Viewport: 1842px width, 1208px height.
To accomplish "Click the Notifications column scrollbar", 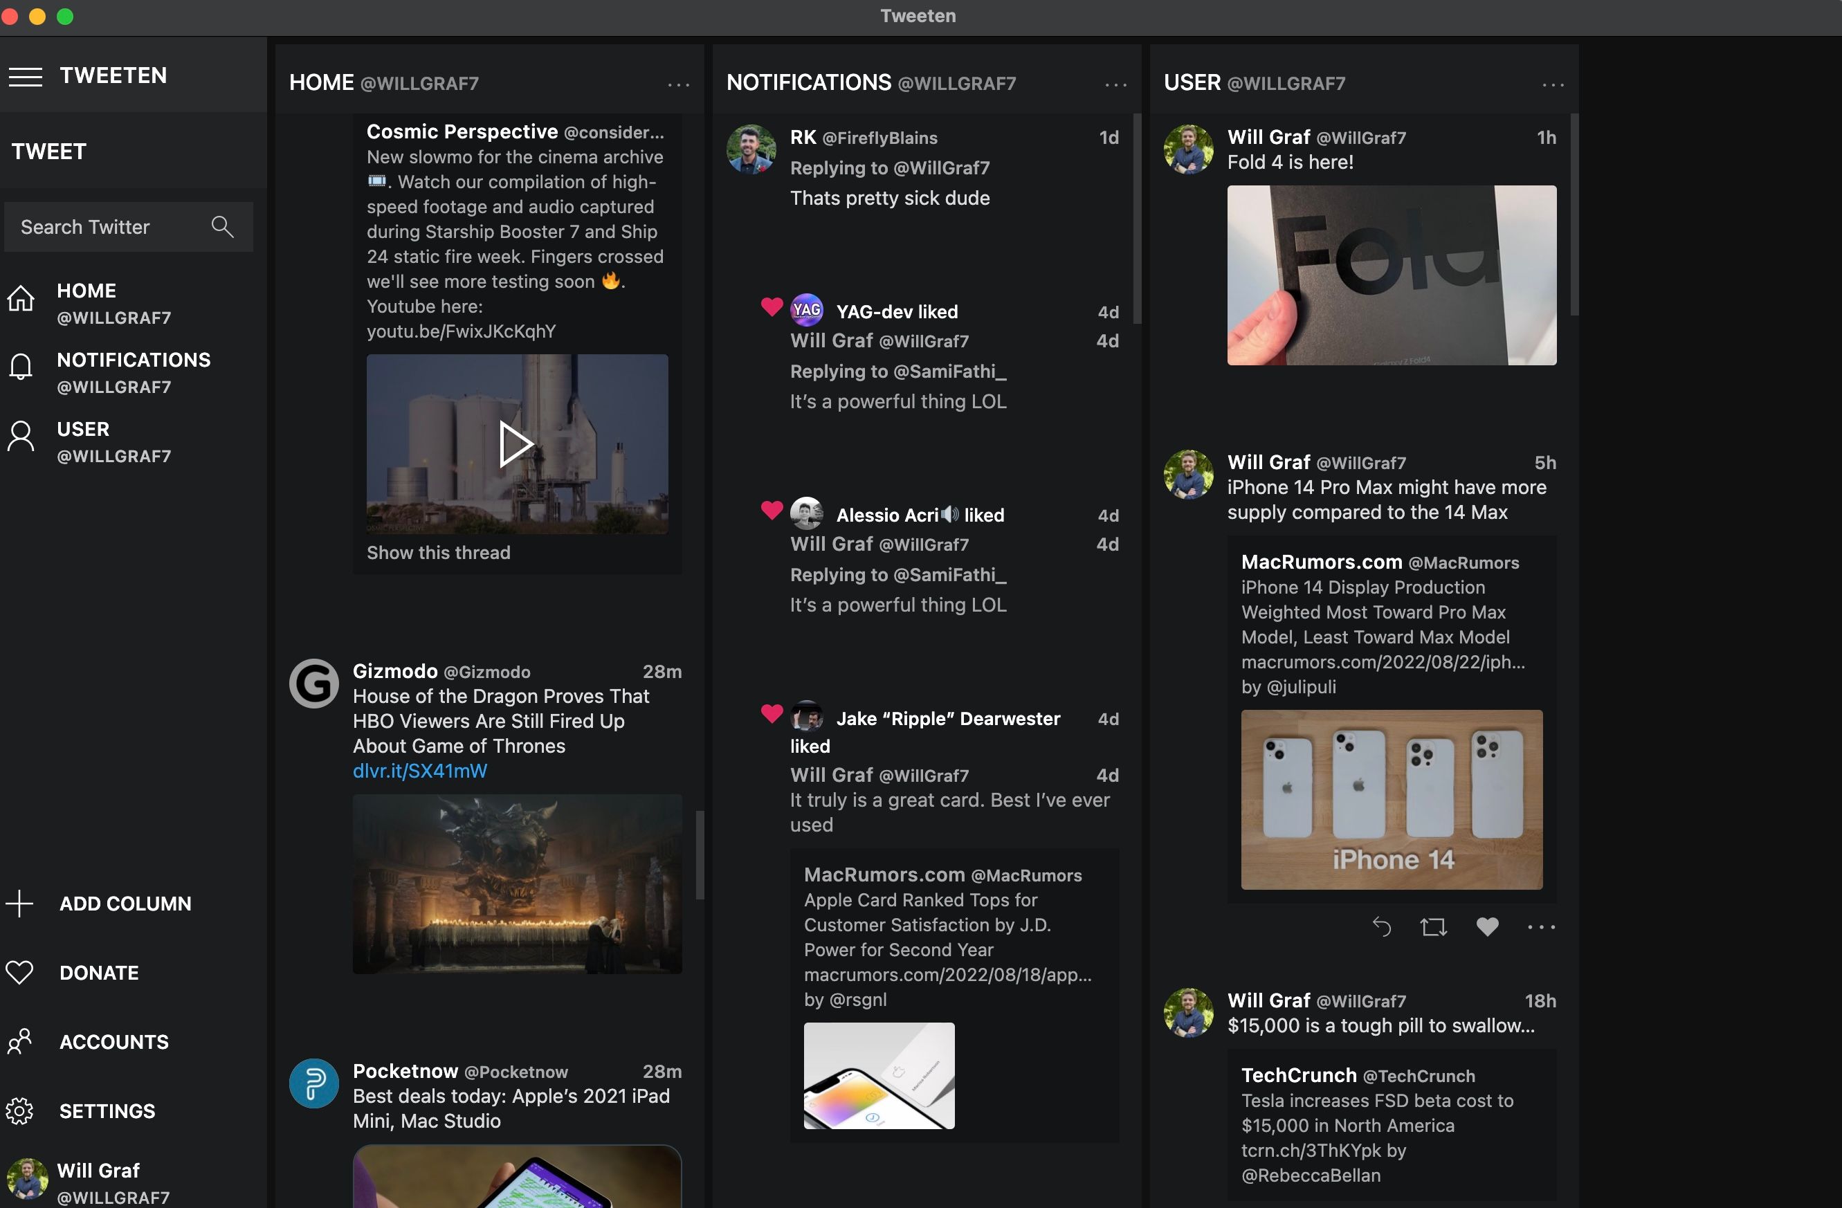I will tap(1137, 218).
